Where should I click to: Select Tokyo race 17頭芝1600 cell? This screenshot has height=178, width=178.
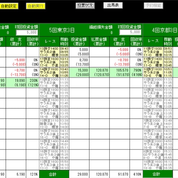(49, 62)
